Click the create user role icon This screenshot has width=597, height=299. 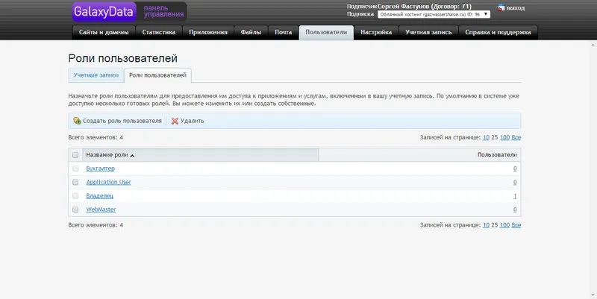pos(78,121)
